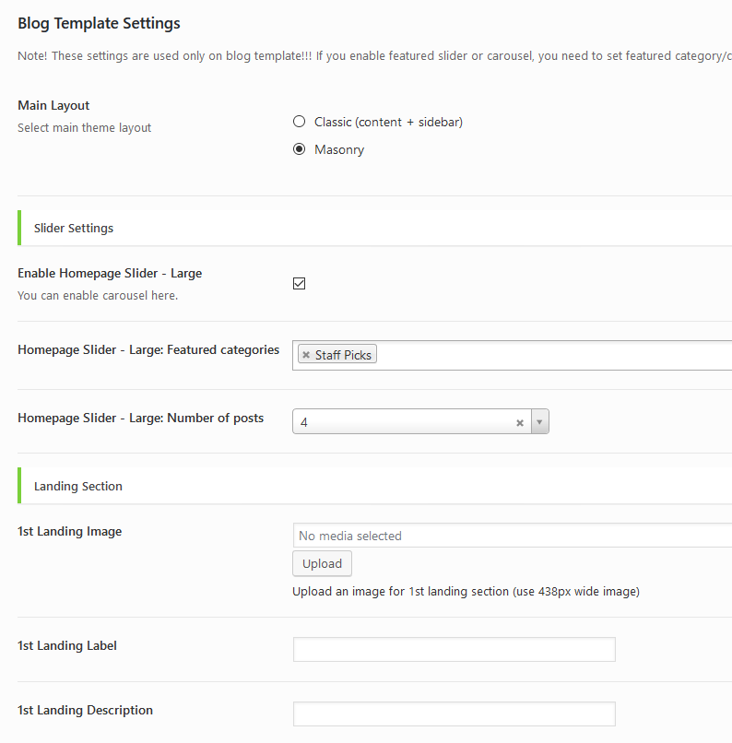This screenshot has height=743, width=732.
Task: Toggle the Enable Homepage Slider - Large checkbox
Action: click(x=299, y=283)
